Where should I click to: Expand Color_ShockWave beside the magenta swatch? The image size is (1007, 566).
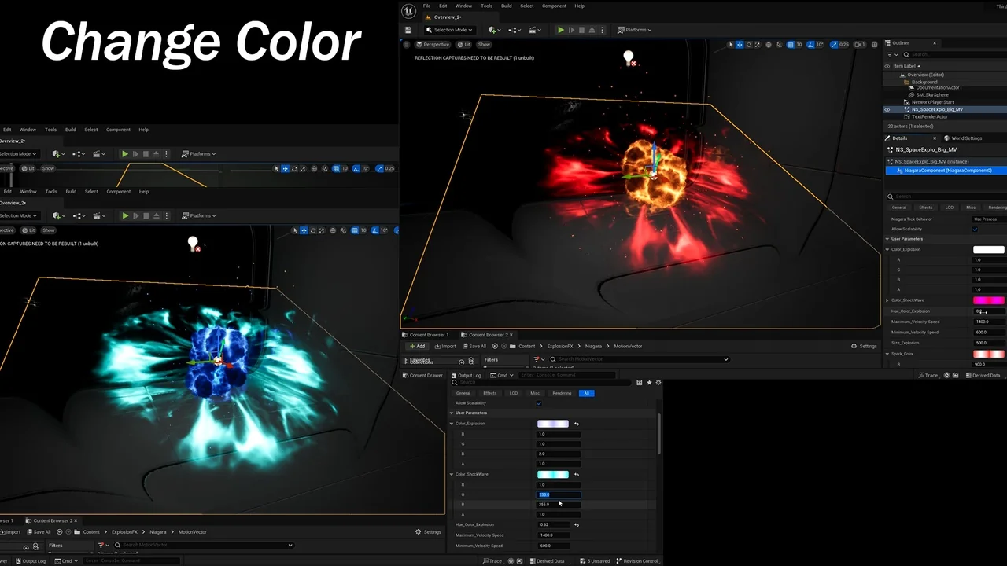(887, 300)
